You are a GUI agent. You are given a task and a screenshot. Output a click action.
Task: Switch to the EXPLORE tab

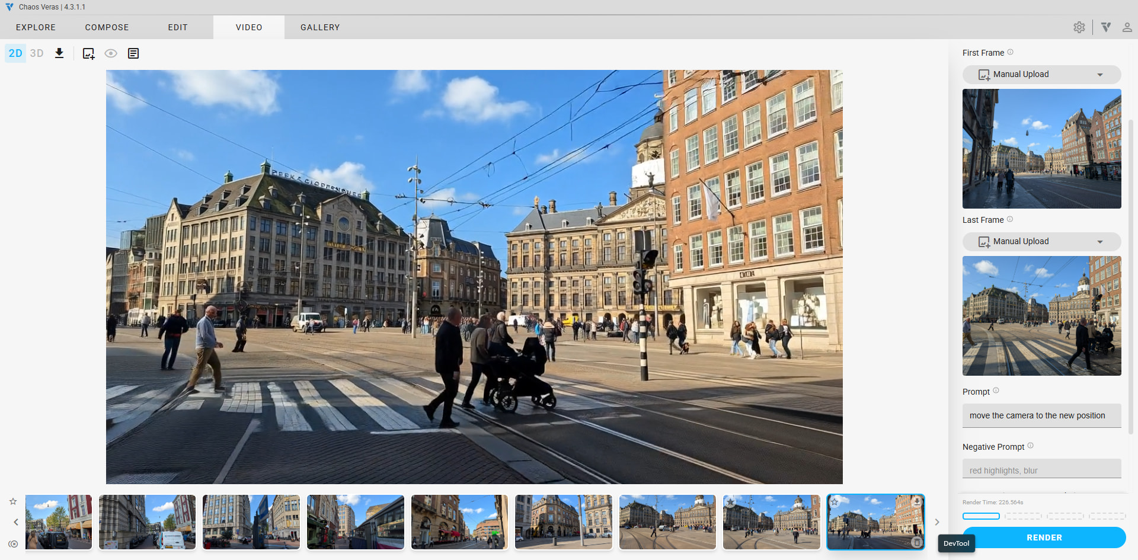point(36,27)
